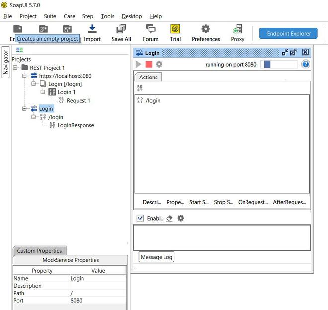Screen dimensions: 328x310
Task: Open the Description tab button
Action: click(152, 202)
